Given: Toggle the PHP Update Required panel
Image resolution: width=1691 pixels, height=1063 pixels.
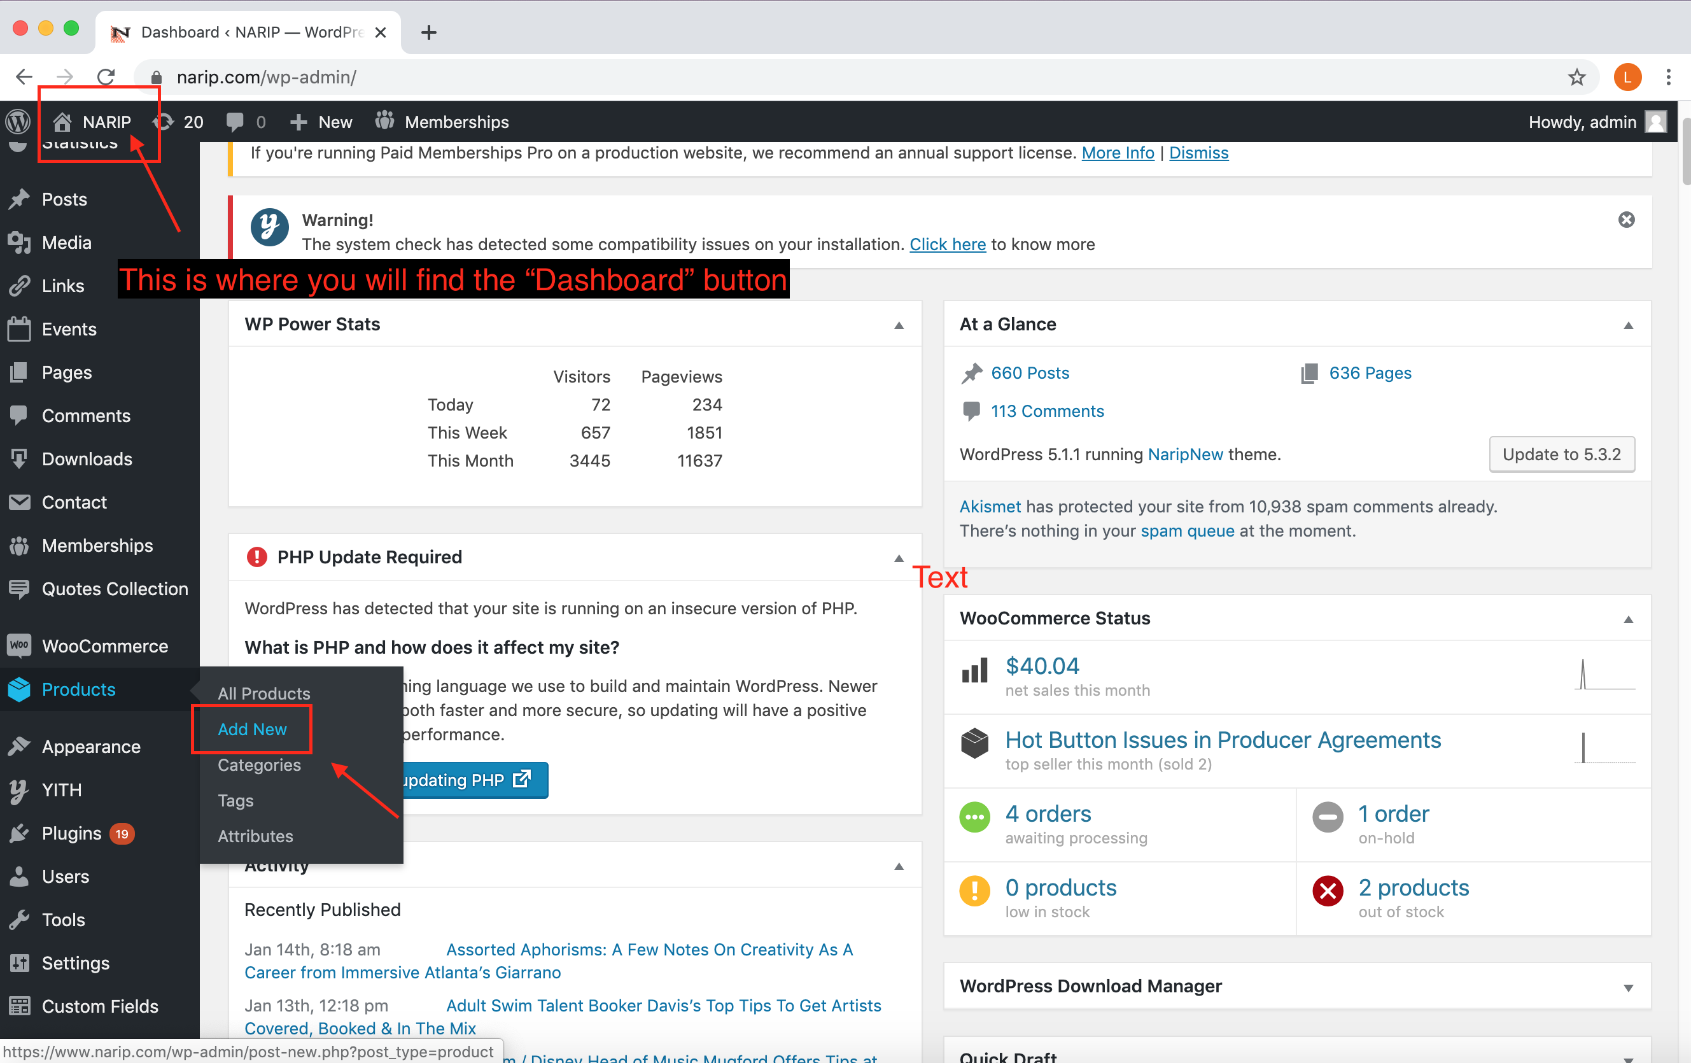Looking at the screenshot, I should (898, 558).
